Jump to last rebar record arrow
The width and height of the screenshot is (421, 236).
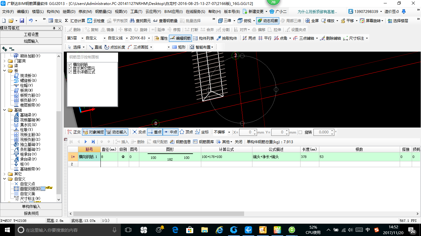[x=93, y=142]
